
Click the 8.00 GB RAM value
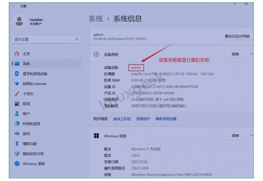[149, 81]
